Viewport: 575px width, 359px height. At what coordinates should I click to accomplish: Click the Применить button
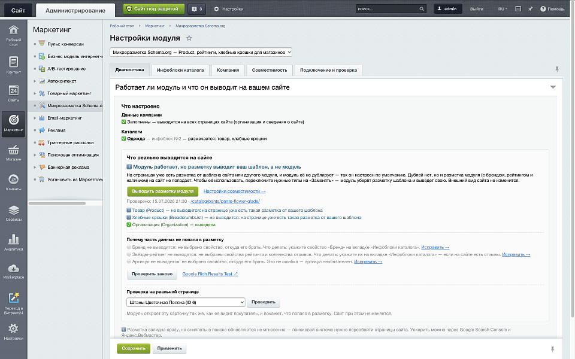coord(170,348)
